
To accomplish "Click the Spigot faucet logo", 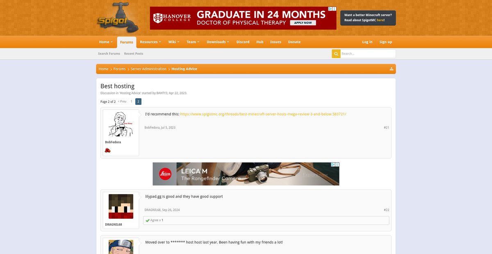I will (x=118, y=17).
